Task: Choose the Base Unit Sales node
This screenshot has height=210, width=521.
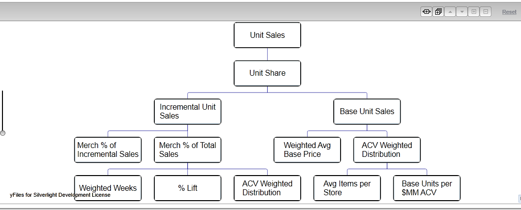Action: pyautogui.click(x=367, y=112)
